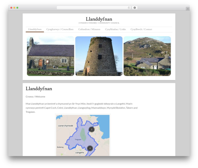
Task: Reload the page with the refresh icon
Action: [x=129, y=8]
